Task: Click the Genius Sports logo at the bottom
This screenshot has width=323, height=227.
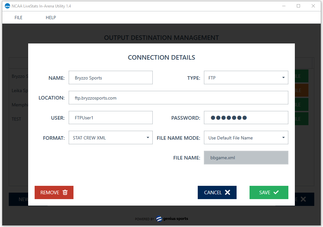Action: point(172,219)
